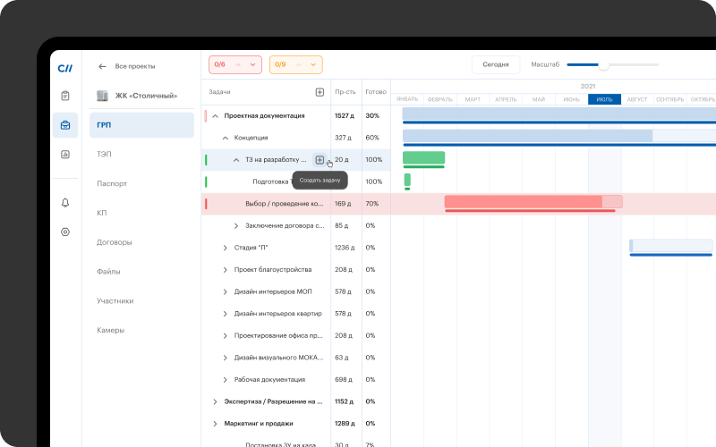Open the КП section

[101, 213]
